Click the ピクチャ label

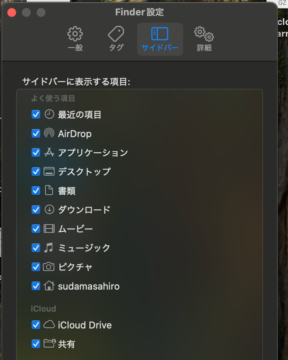tap(75, 267)
